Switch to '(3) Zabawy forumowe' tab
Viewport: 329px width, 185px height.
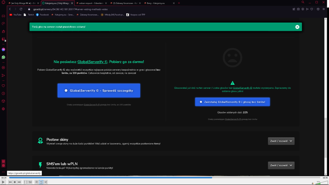[x=125, y=3]
